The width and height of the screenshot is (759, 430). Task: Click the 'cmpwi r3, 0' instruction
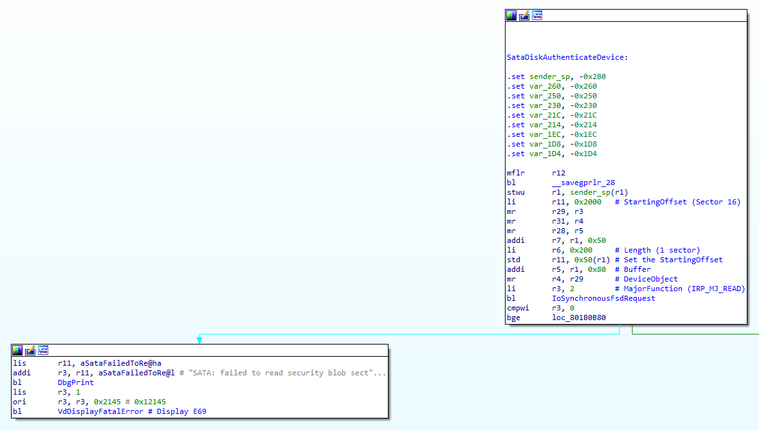point(541,308)
